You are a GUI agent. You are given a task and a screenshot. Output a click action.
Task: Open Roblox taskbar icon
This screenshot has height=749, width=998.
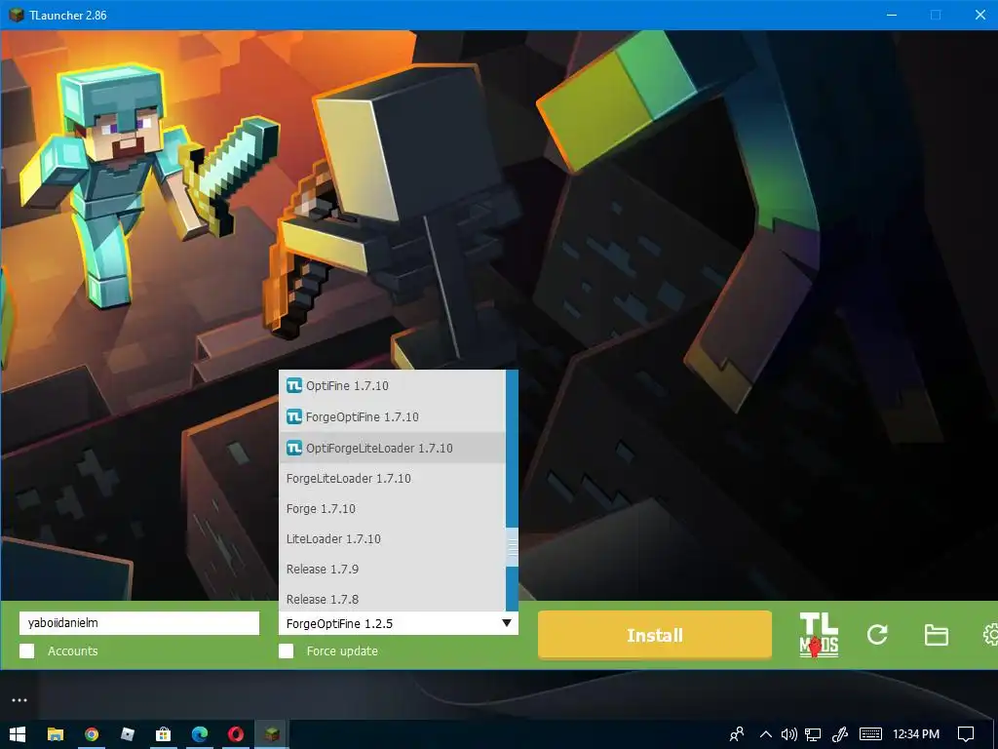pos(128,734)
